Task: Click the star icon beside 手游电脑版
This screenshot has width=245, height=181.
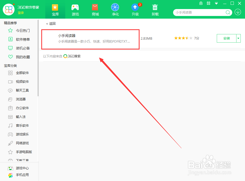Action: tap(10, 152)
